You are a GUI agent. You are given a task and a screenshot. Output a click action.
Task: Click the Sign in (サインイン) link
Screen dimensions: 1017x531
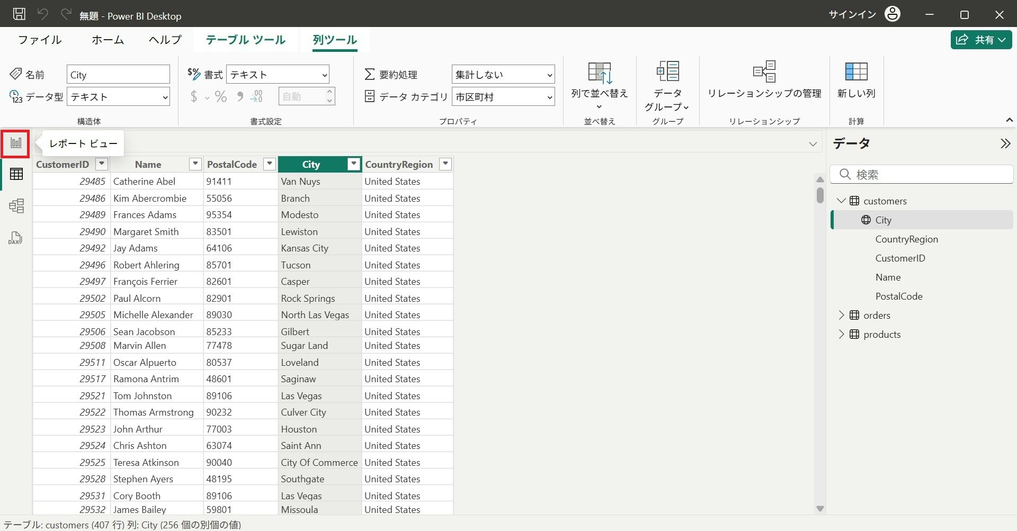point(852,14)
